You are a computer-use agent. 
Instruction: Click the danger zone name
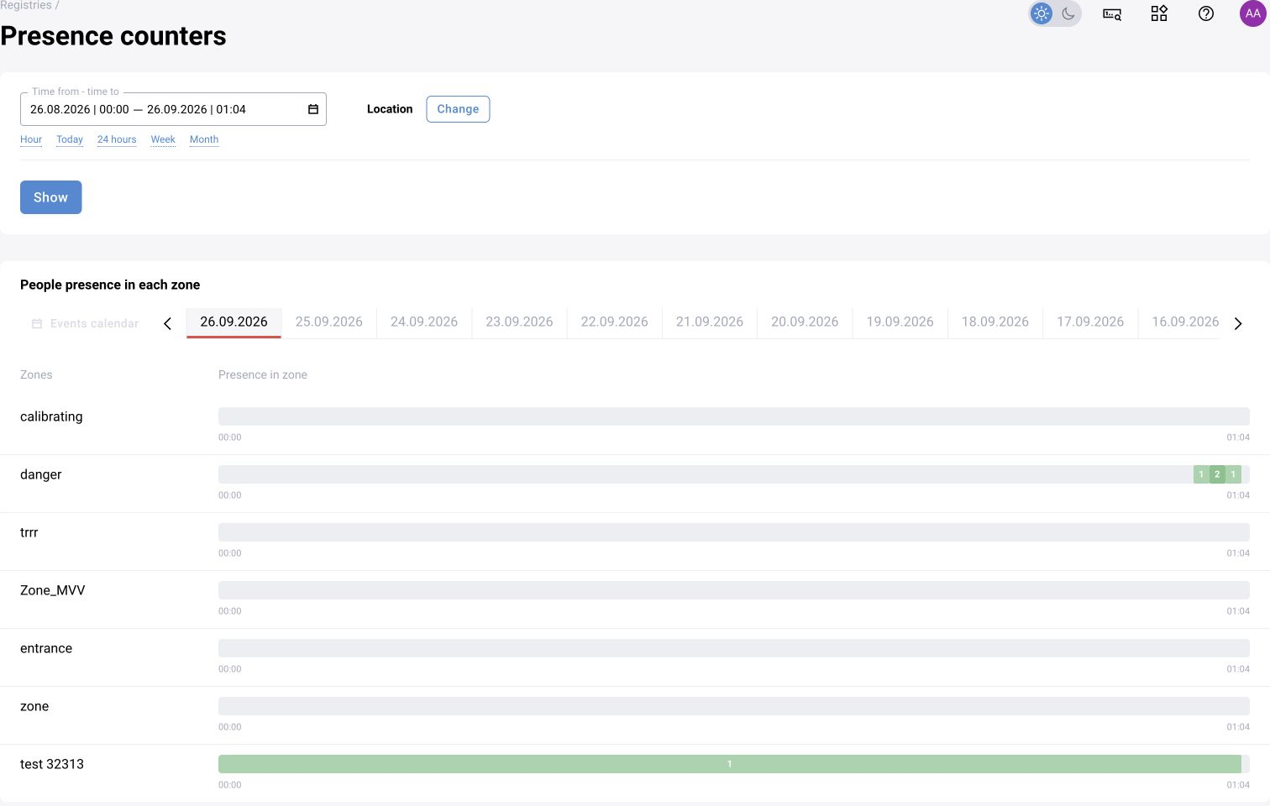coord(41,474)
